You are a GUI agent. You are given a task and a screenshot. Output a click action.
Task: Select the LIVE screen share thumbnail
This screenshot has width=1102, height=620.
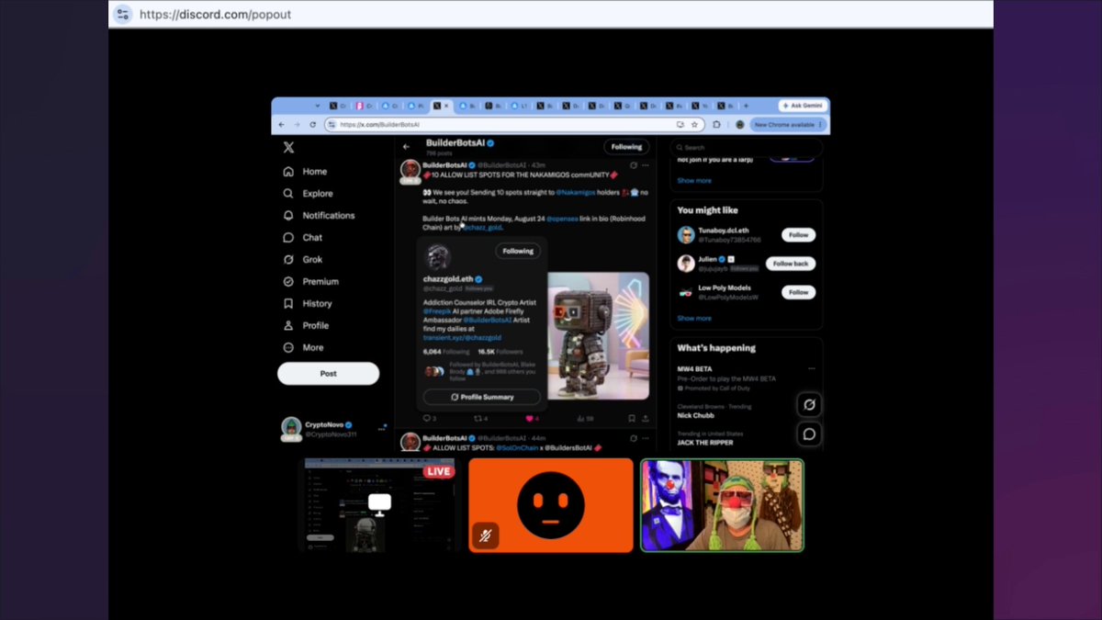click(378, 505)
